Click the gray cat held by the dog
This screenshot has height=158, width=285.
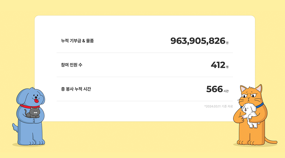[x=34, y=113]
